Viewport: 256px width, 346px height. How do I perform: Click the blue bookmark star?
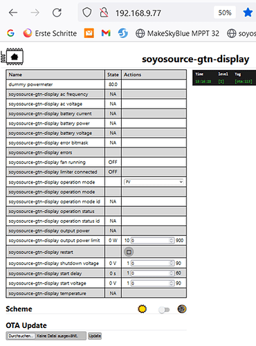pos(248,12)
